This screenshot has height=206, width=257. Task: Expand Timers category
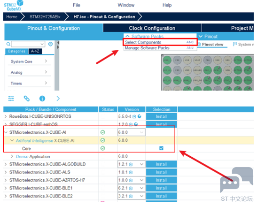[x=29, y=83]
